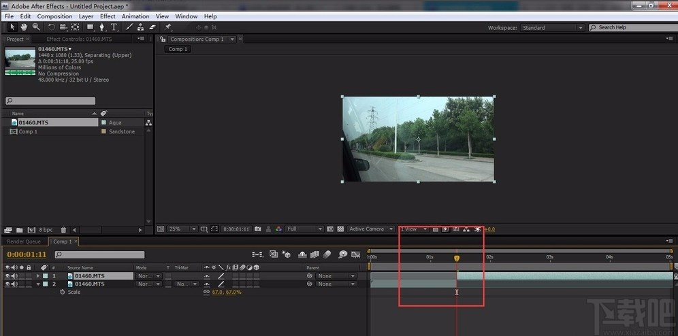Toggle the transparency grid in viewer
The height and width of the screenshot is (336, 678).
pyautogui.click(x=340, y=229)
